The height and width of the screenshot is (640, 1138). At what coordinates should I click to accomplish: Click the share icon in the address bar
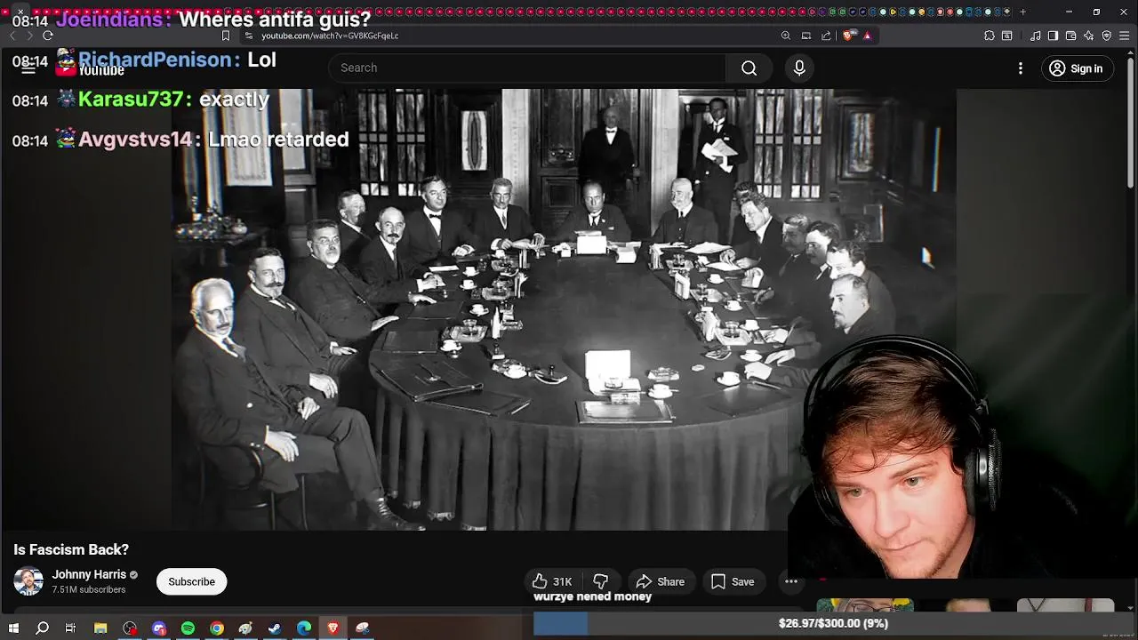826,36
